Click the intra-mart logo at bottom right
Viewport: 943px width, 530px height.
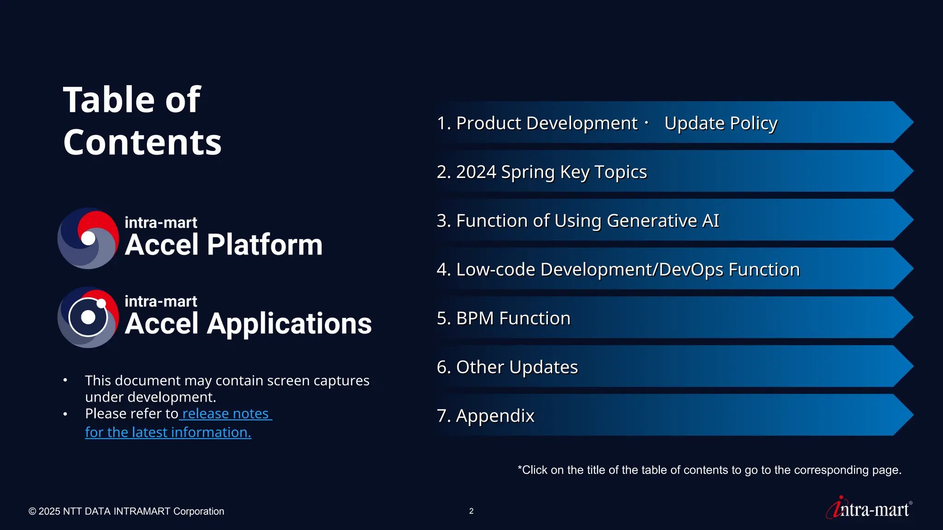[x=869, y=508]
